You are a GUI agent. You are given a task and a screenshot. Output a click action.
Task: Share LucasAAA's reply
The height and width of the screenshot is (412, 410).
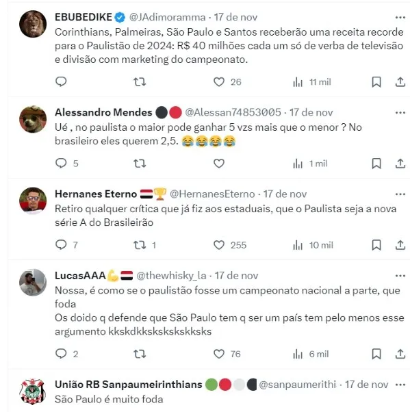pyautogui.click(x=400, y=354)
